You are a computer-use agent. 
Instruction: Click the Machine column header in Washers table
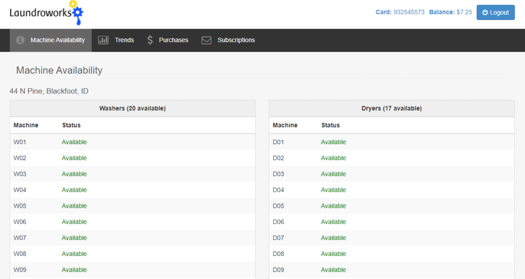pyautogui.click(x=26, y=125)
